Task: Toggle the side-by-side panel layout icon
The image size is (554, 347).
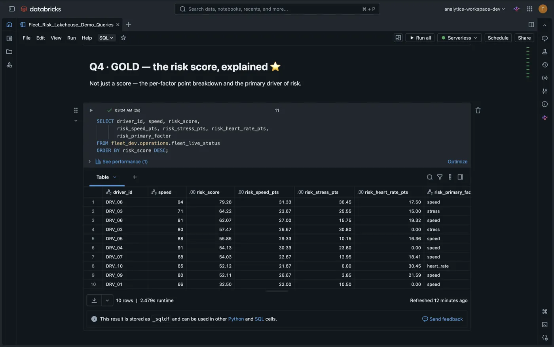Action: click(x=531, y=25)
